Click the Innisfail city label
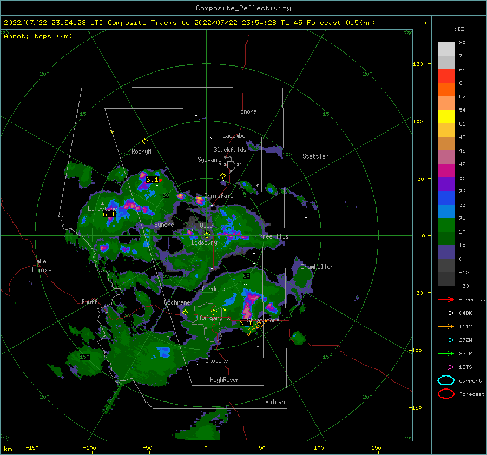 click(219, 196)
